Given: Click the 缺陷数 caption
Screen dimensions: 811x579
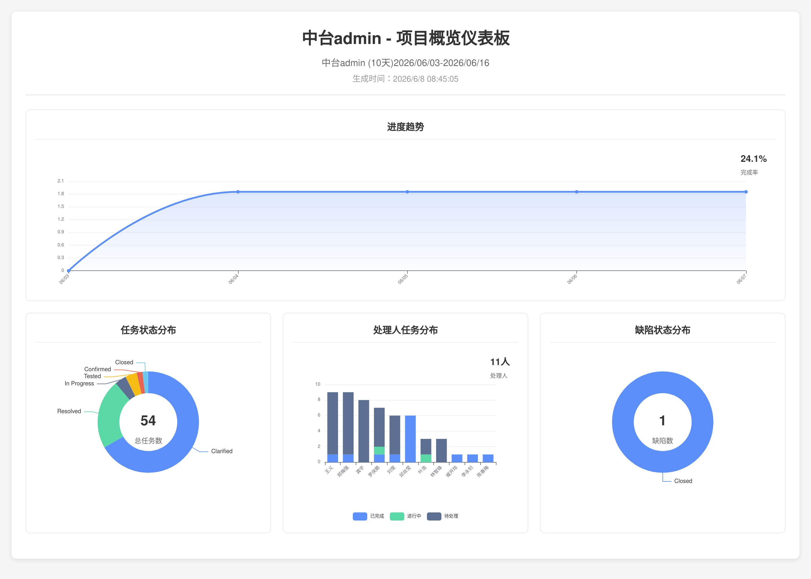Looking at the screenshot, I should pos(663,441).
